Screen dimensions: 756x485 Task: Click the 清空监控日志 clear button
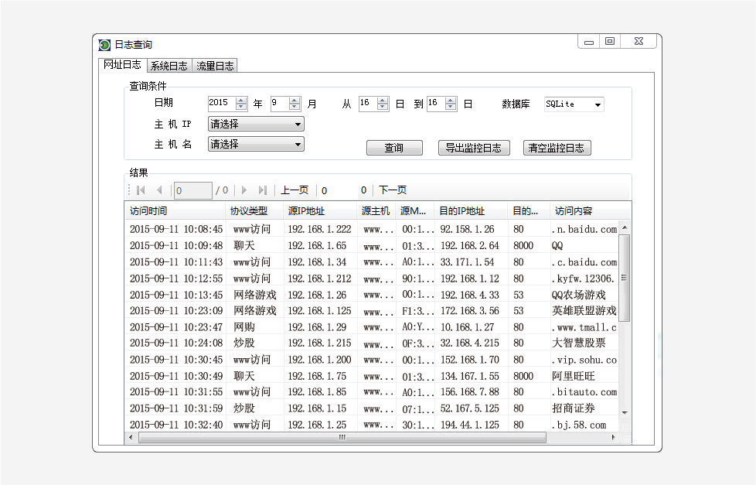(x=557, y=147)
